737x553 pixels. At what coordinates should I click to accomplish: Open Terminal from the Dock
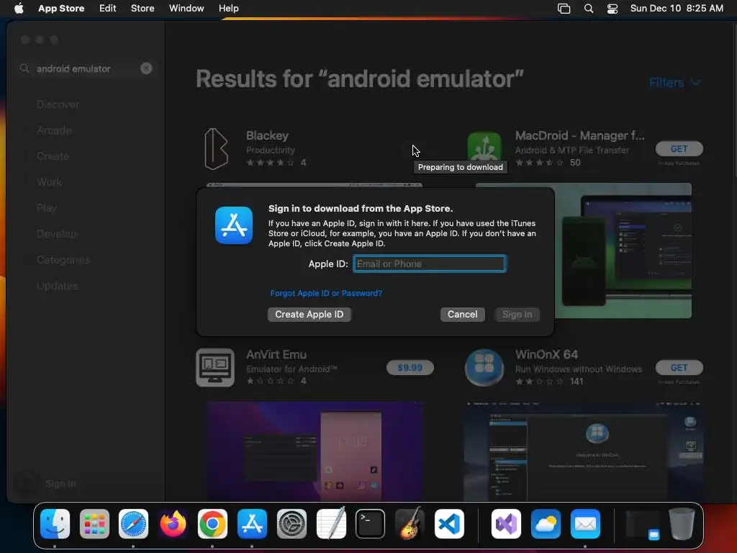point(371,523)
